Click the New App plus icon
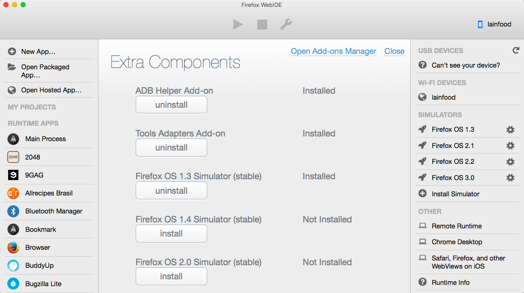Screen dimensions: 524x293 (13, 51)
